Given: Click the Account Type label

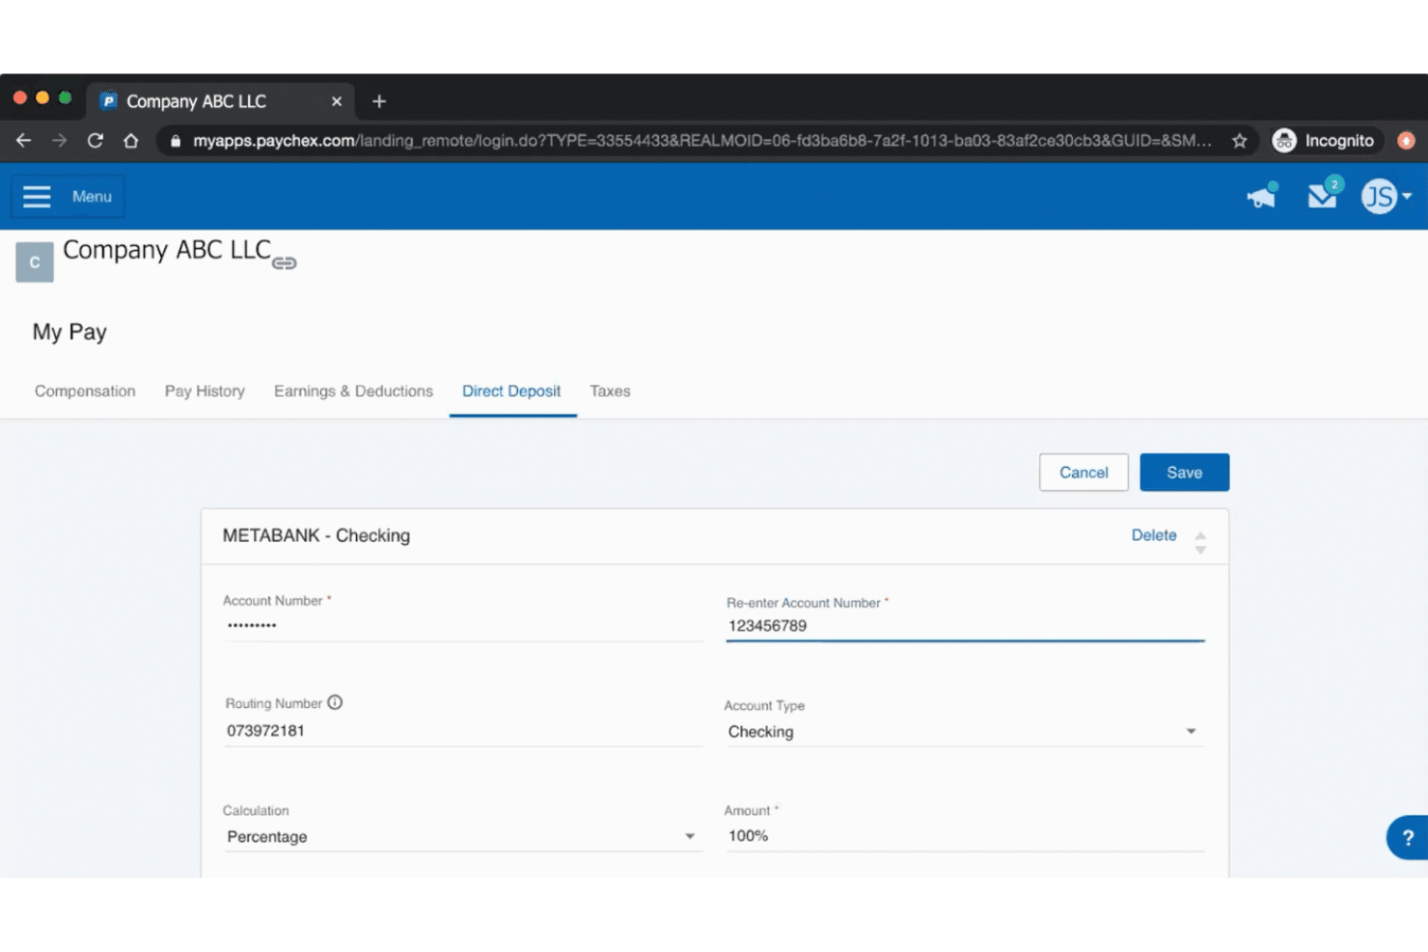Looking at the screenshot, I should (764, 706).
